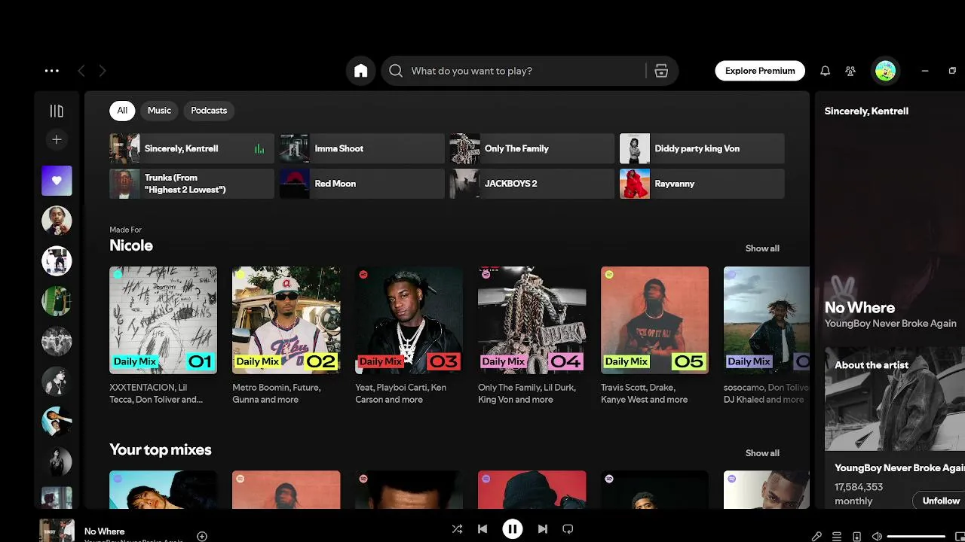Toggle the play queue view
Viewport: 965px width, 542px height.
click(x=837, y=537)
